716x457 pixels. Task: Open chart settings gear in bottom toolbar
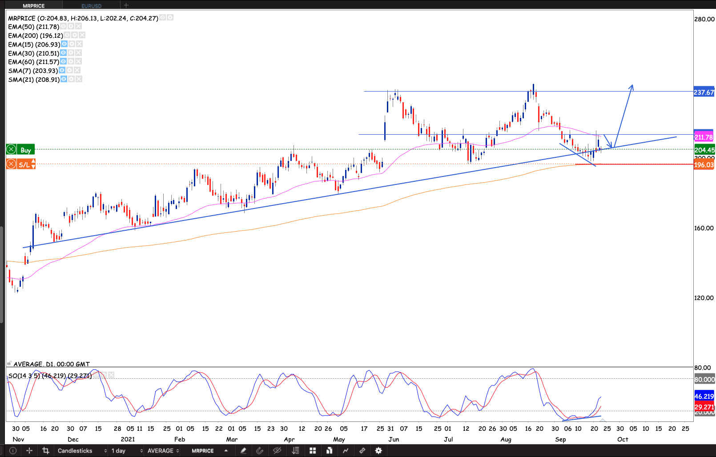[x=378, y=451]
